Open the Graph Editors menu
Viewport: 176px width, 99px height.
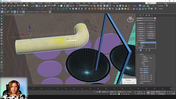[48, 3]
